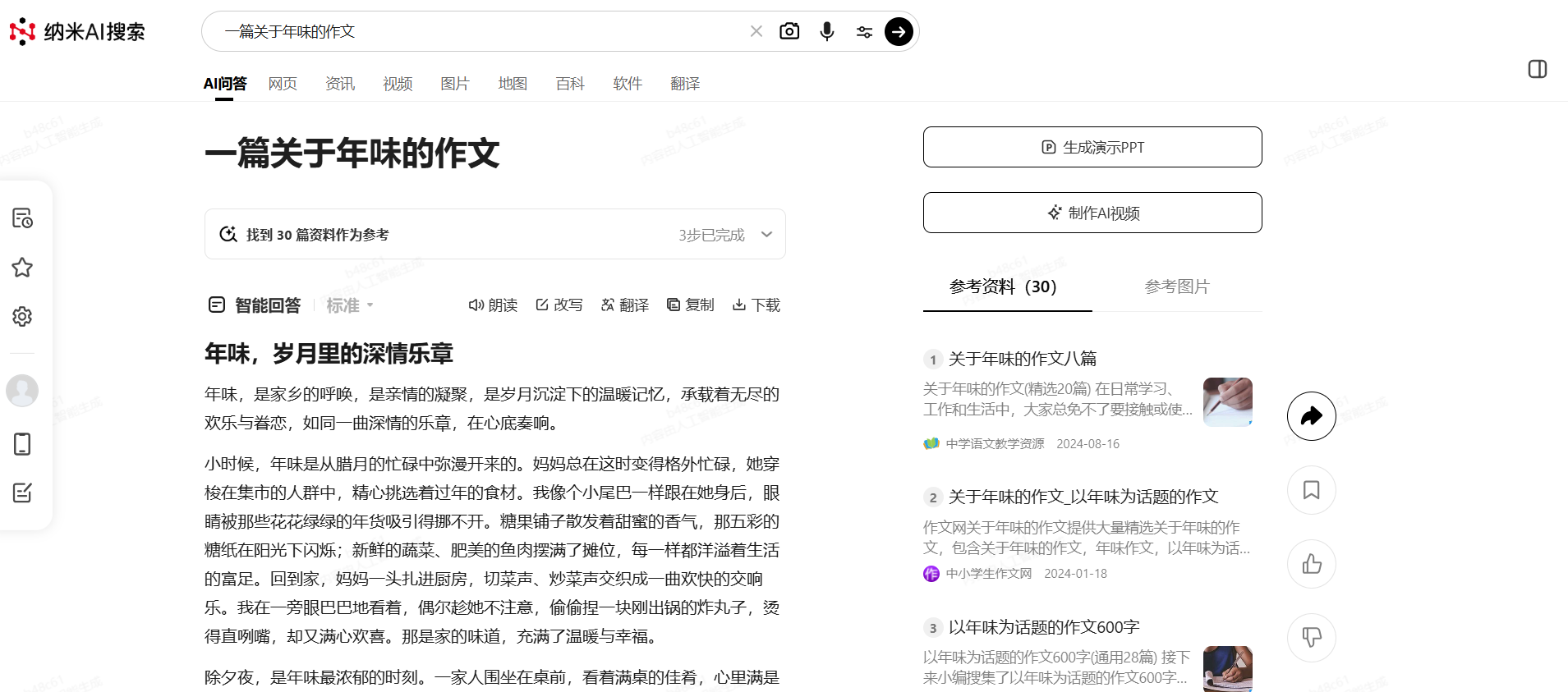
Task: Click the heading 年味，岁月里的深情乐章
Action: pyautogui.click(x=329, y=354)
